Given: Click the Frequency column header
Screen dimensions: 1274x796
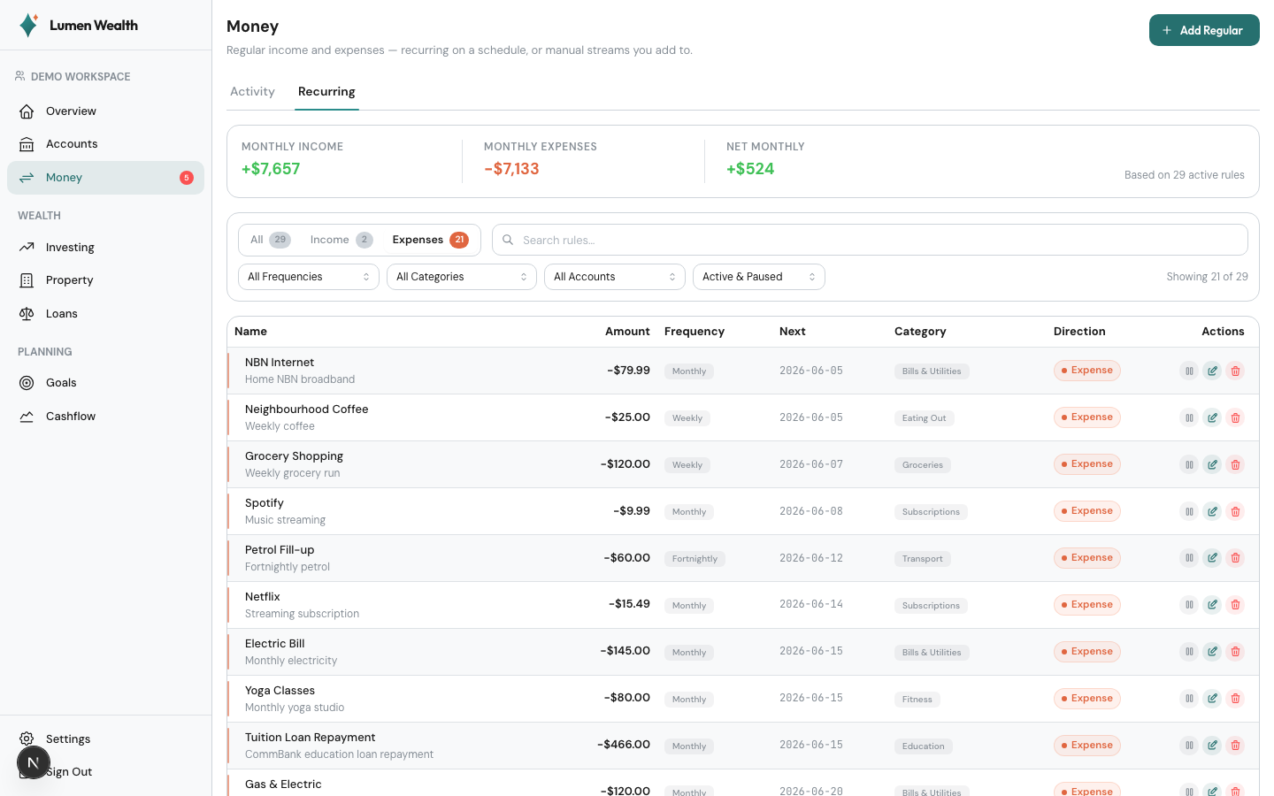Looking at the screenshot, I should 695,332.
